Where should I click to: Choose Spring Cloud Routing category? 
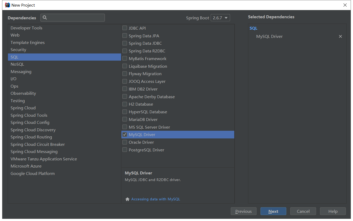[65, 137]
